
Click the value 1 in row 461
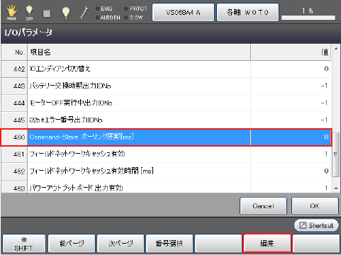tap(326, 154)
